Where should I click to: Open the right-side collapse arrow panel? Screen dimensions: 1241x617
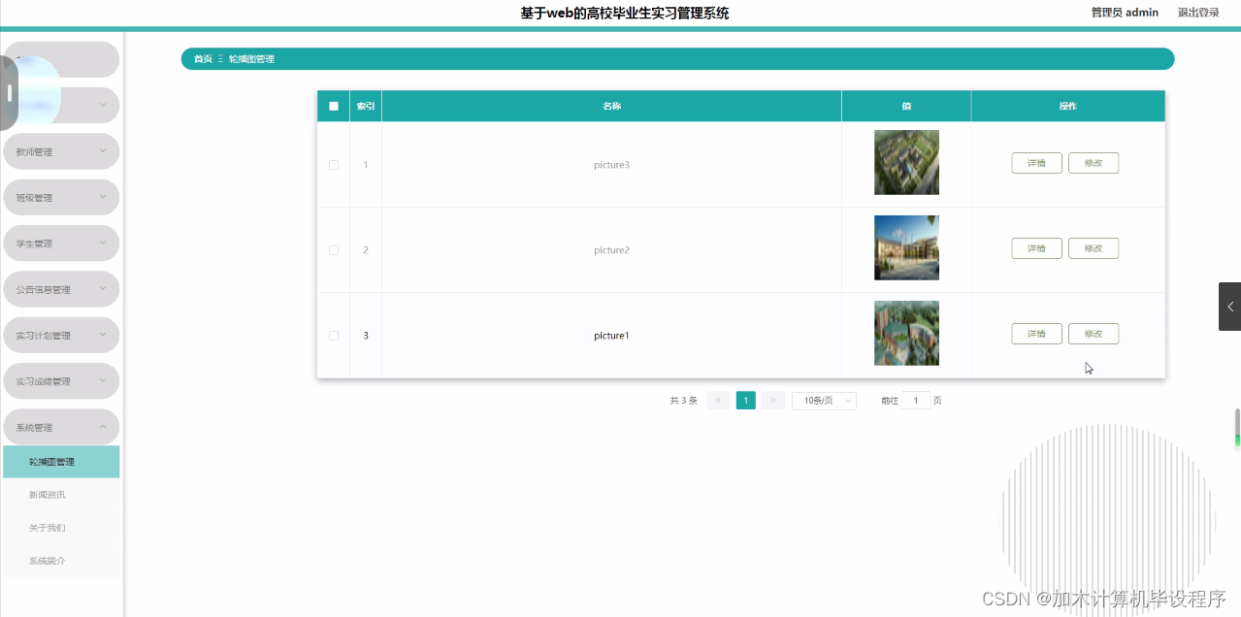click(1229, 306)
